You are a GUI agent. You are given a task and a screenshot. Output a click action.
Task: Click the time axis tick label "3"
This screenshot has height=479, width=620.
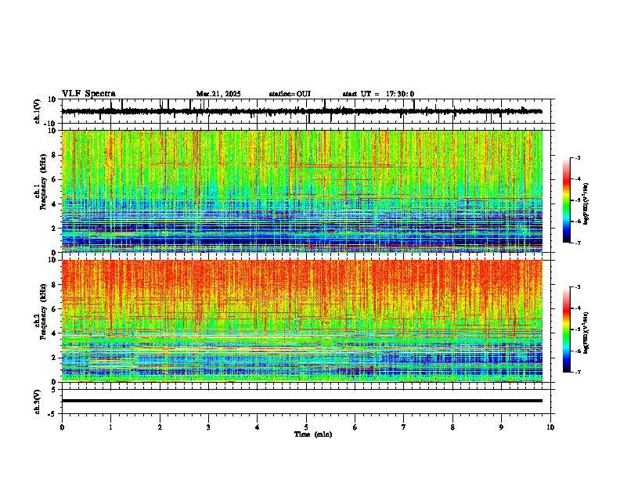coord(208,427)
